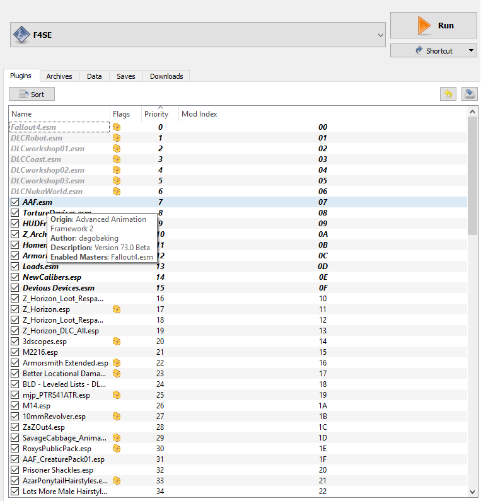
Task: Click the flag icon for DLCRobot.esm
Action: 117,138
